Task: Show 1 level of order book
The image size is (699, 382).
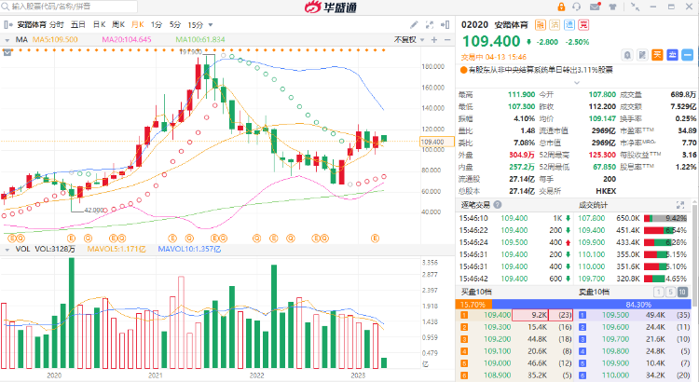Action: (658, 292)
